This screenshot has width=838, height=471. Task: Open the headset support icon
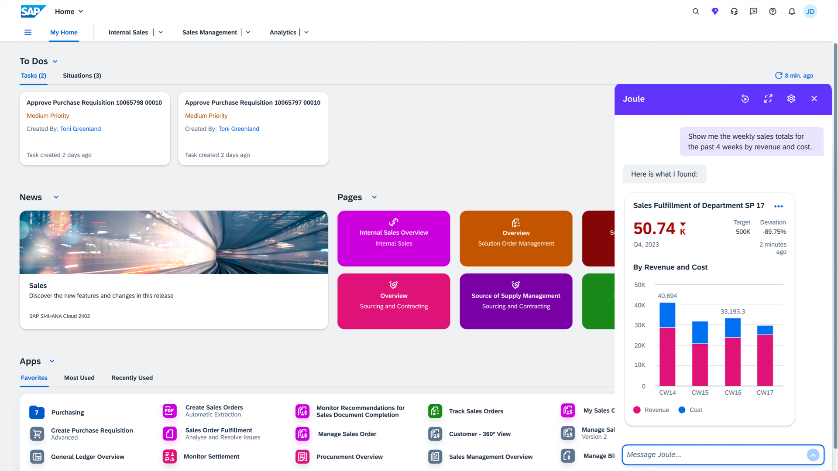734,11
